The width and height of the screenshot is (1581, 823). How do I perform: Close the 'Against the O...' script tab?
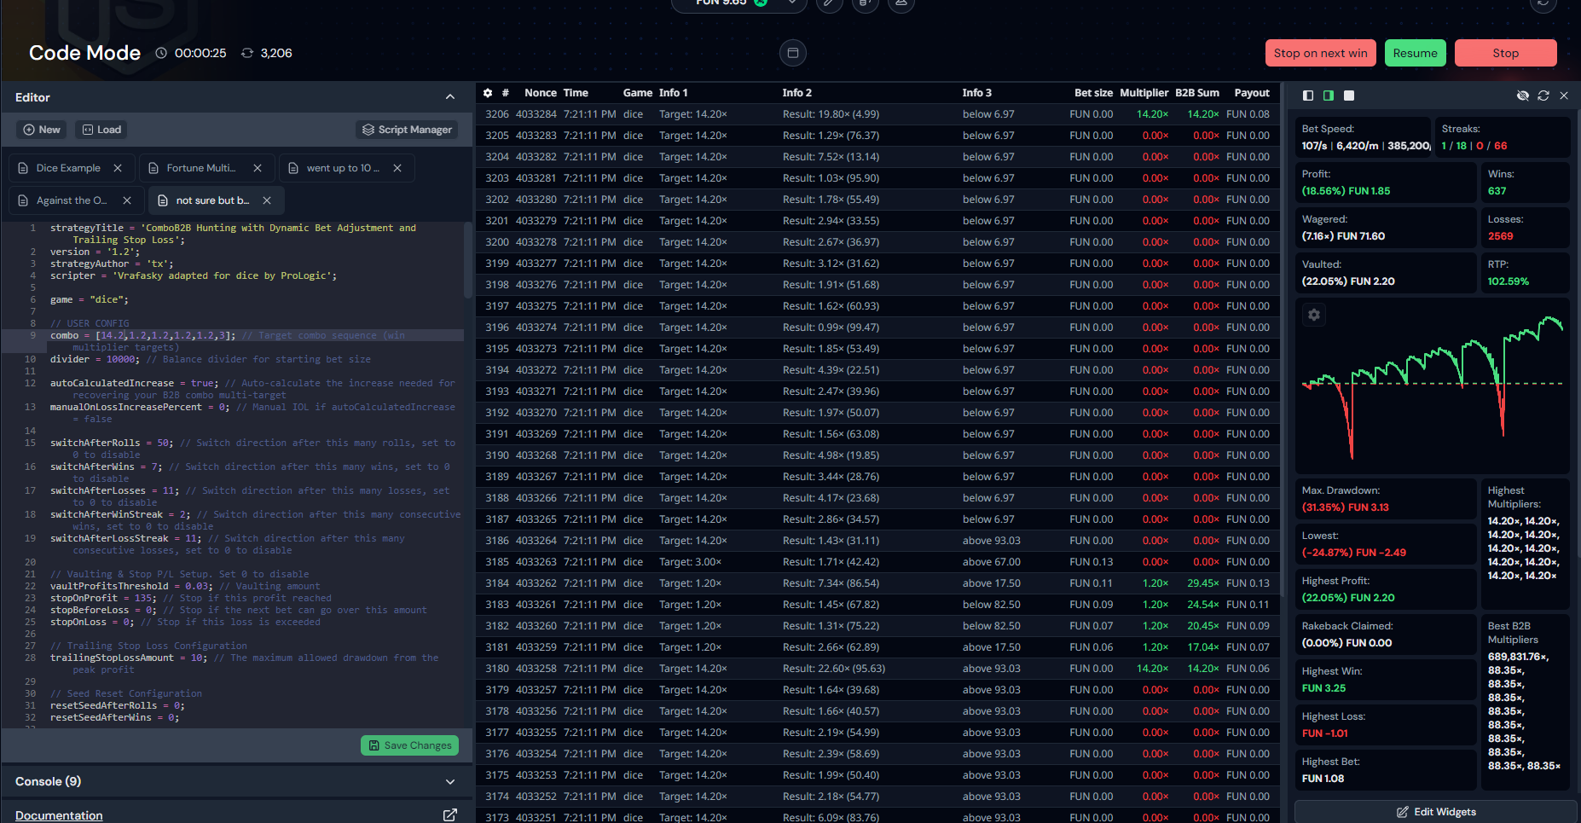tap(127, 200)
